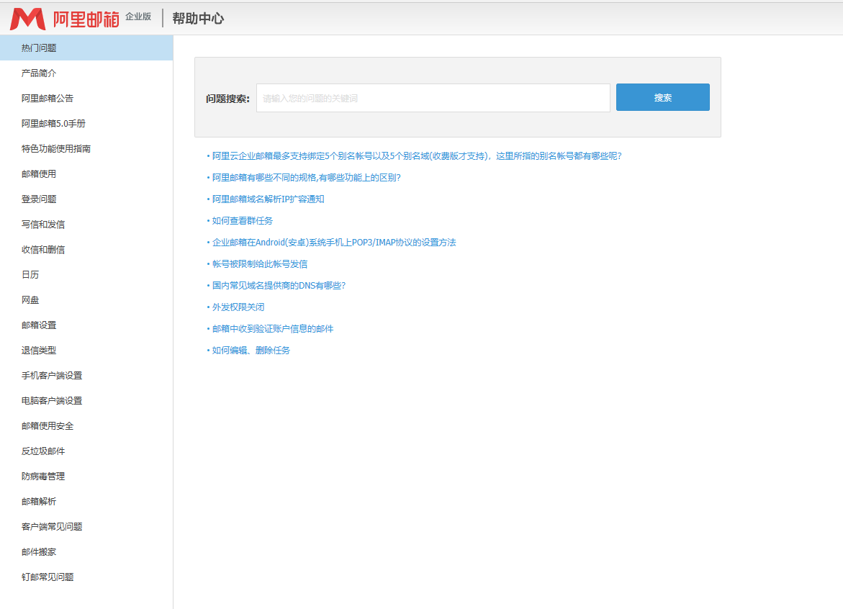
Task: Open the 如何编辑、删除任务 help link
Action: [x=251, y=351]
